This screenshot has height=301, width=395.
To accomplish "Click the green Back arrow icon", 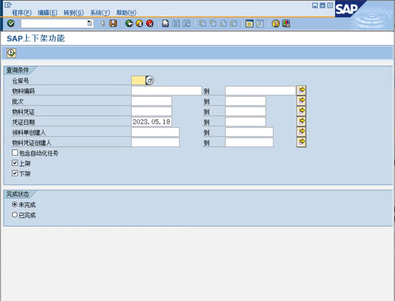I will tap(129, 23).
